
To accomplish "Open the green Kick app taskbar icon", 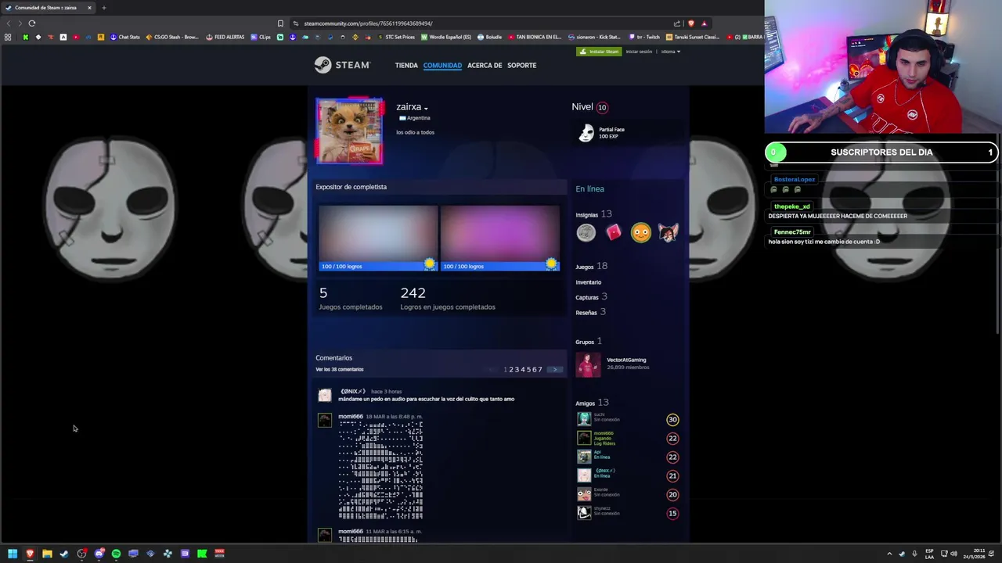I will pos(202,554).
